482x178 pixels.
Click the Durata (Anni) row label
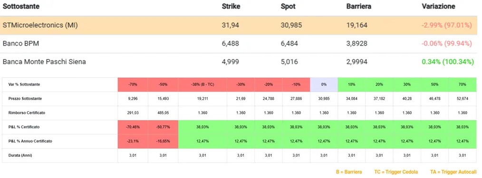pyautogui.click(x=20, y=156)
